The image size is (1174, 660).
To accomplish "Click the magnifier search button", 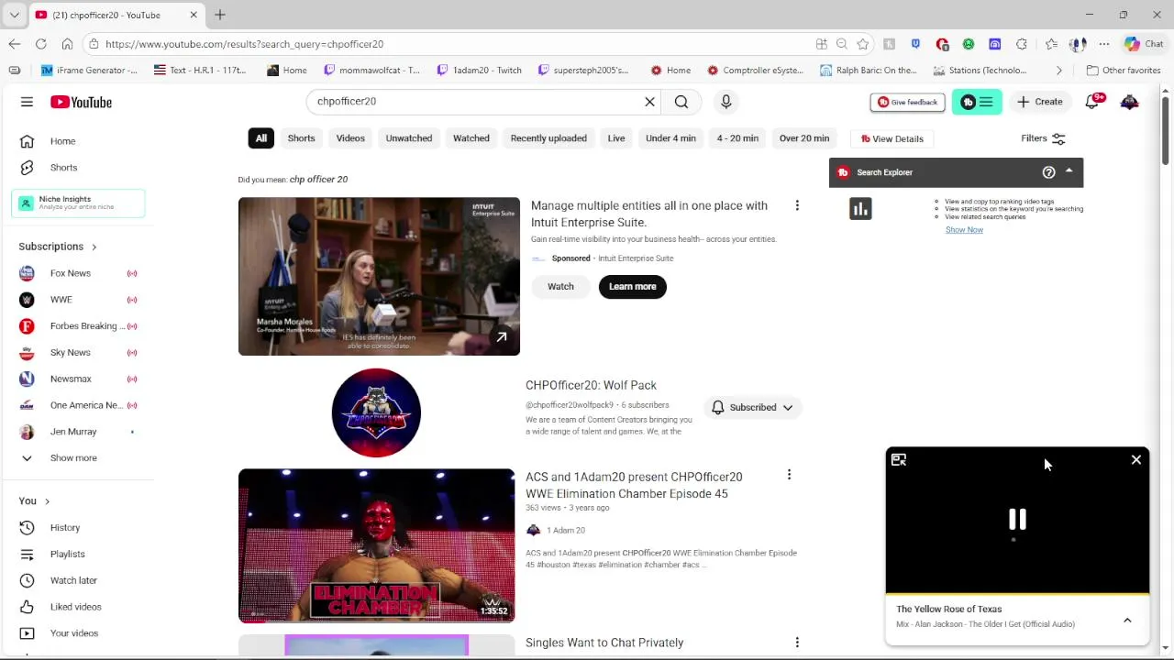I will (x=681, y=102).
